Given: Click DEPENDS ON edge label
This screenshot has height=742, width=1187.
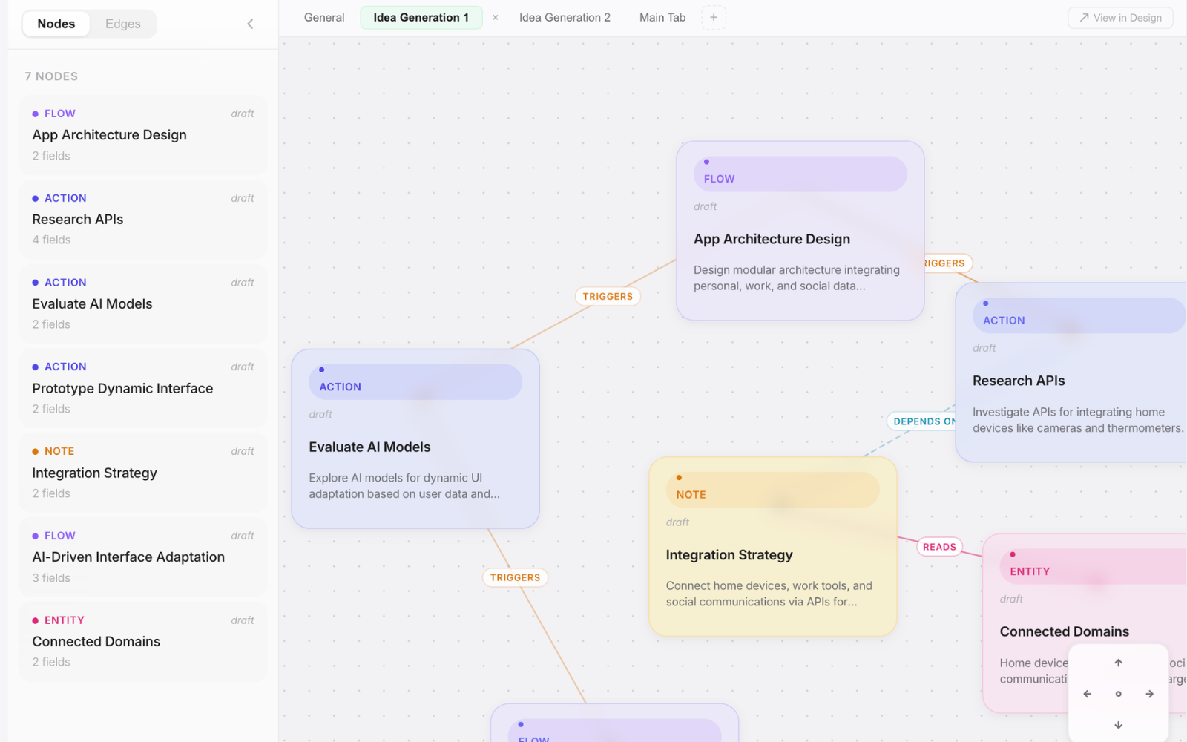Looking at the screenshot, I should point(922,421).
